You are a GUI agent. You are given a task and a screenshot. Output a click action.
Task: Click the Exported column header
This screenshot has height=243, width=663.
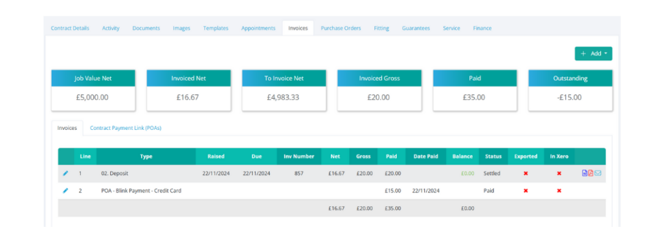(x=526, y=156)
